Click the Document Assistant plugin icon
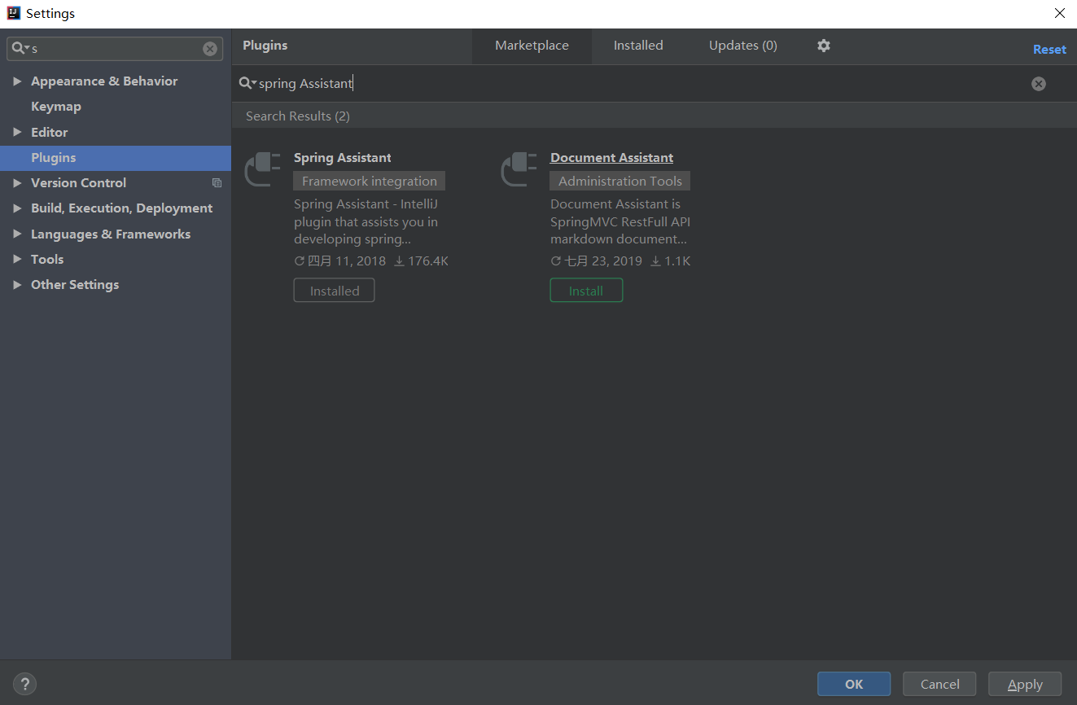 (519, 169)
